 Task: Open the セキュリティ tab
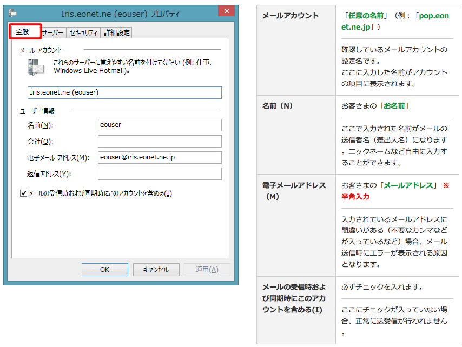84,33
